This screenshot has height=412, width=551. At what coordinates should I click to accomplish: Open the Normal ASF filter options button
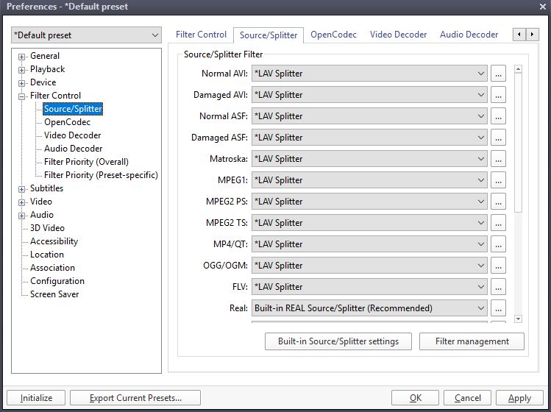tap(498, 116)
